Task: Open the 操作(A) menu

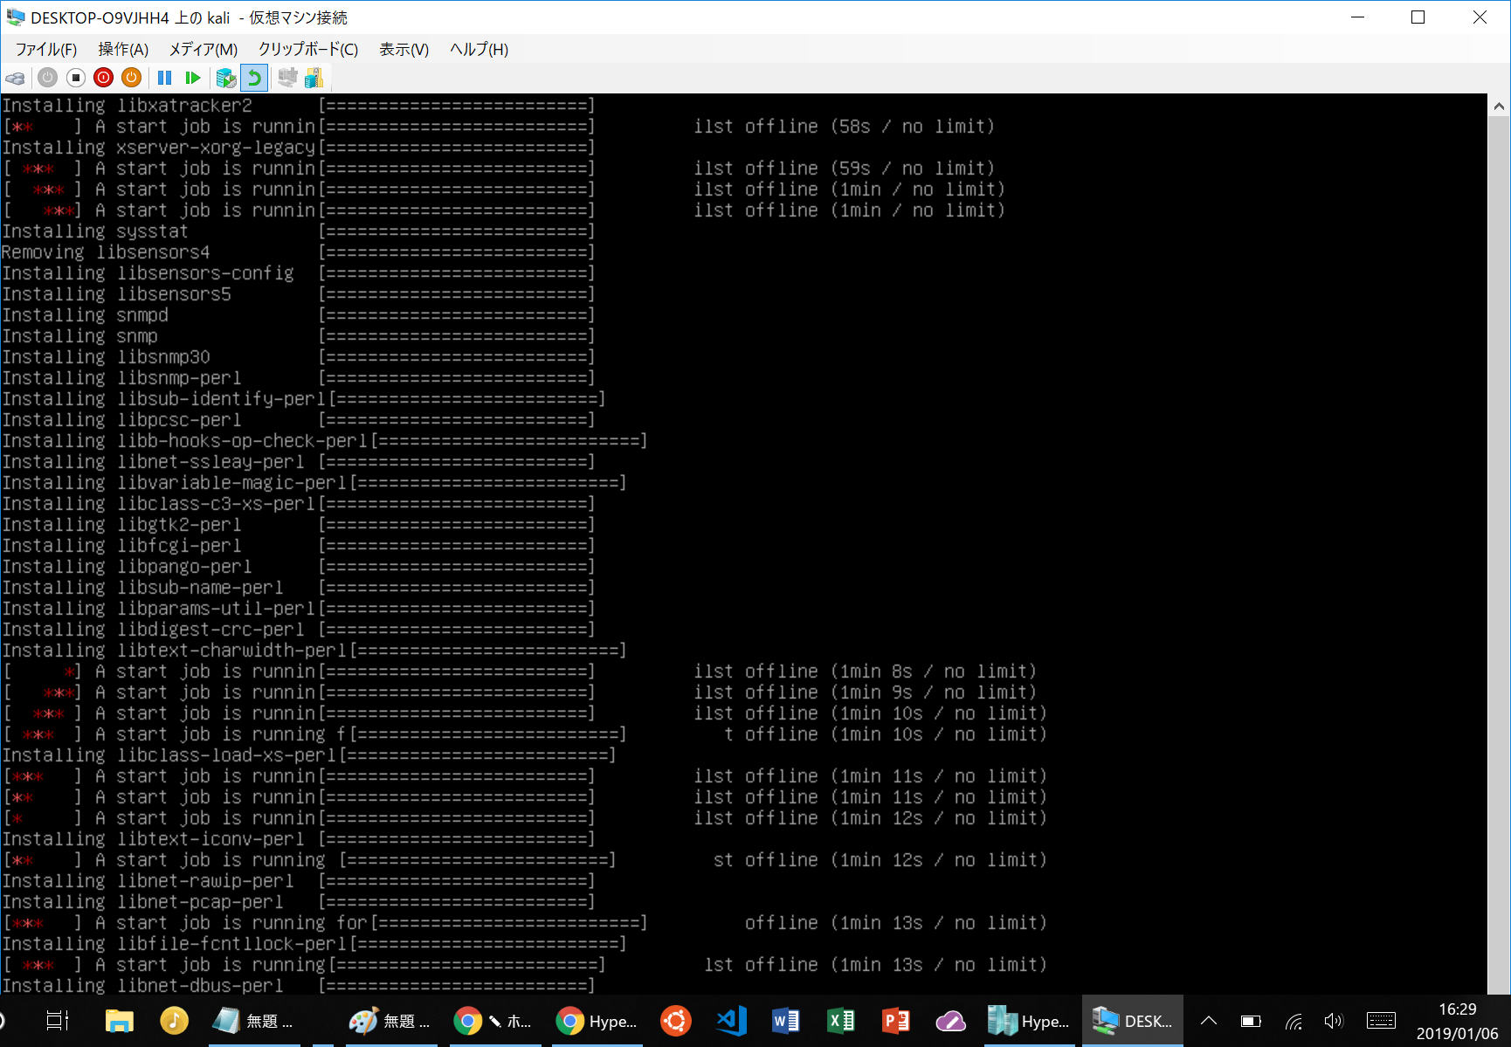Action: [x=123, y=50]
